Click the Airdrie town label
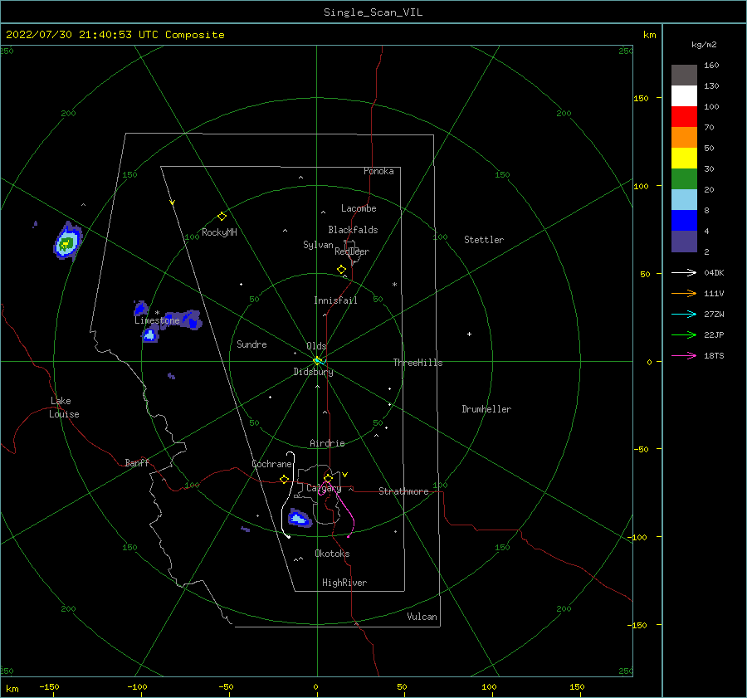 (327, 443)
